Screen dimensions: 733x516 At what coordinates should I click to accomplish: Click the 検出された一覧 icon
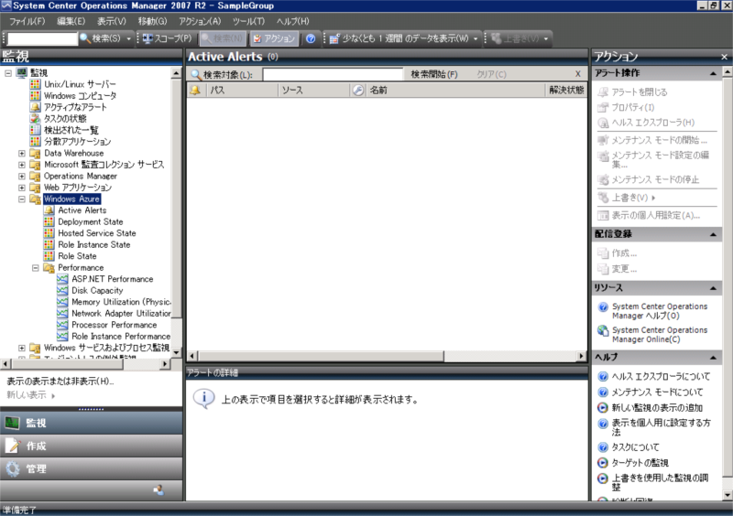click(35, 130)
